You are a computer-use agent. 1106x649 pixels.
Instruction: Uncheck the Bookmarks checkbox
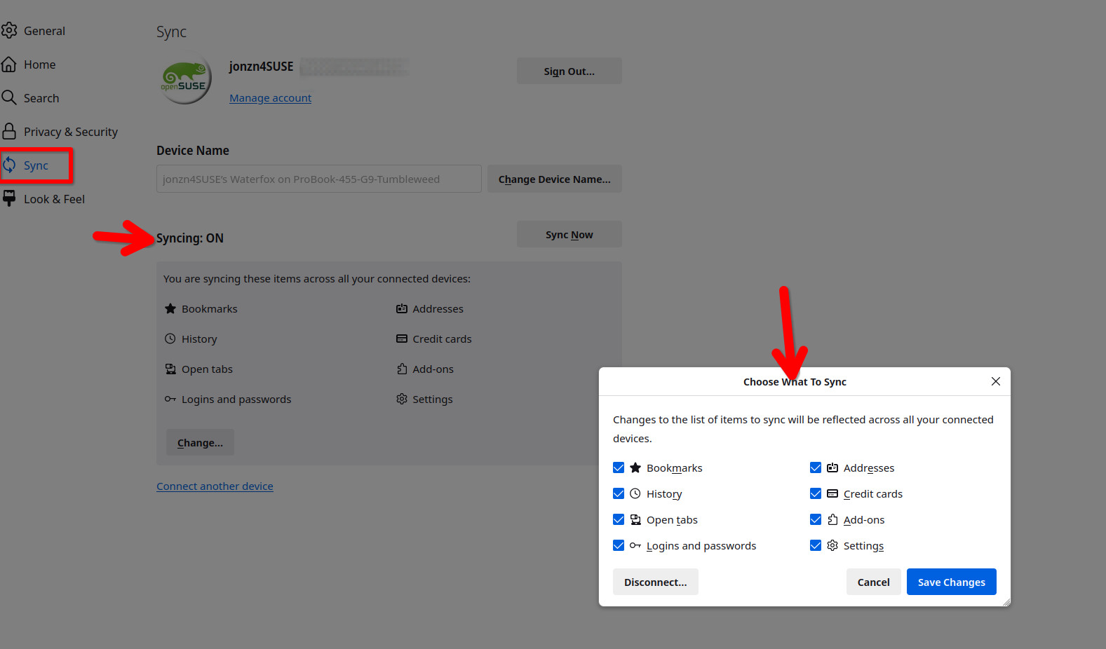pyautogui.click(x=619, y=467)
